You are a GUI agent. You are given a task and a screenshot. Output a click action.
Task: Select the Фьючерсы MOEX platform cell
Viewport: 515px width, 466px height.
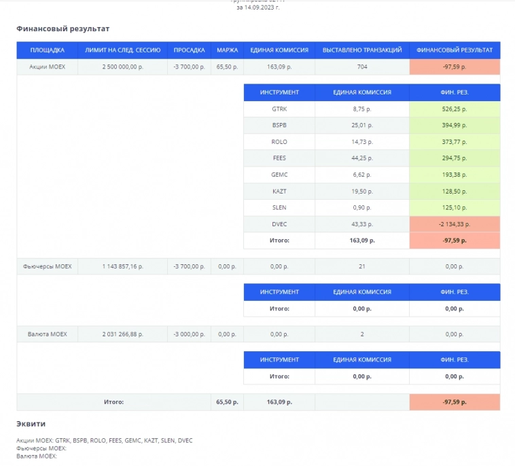point(47,267)
